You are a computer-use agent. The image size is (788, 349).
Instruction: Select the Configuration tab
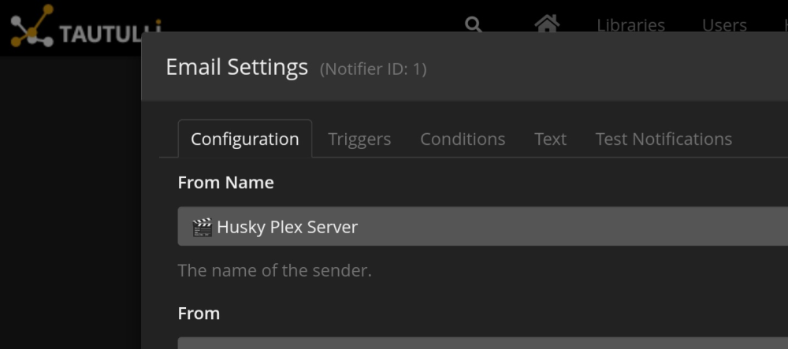(x=245, y=139)
